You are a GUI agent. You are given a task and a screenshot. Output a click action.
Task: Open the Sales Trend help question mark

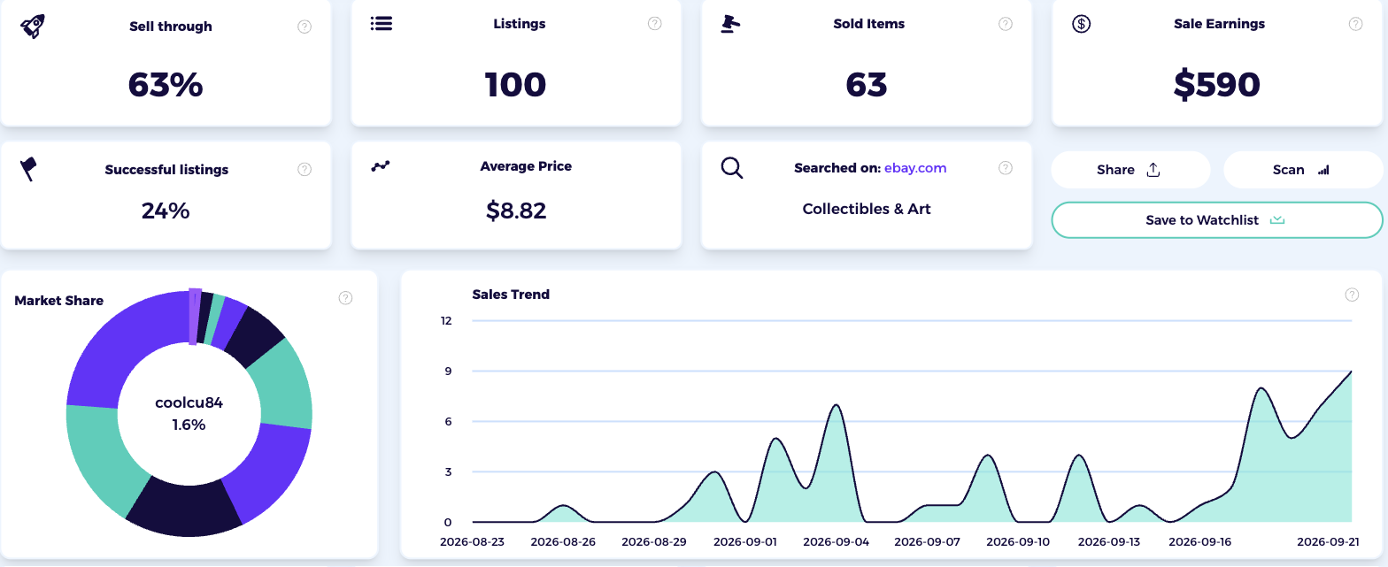(1352, 295)
